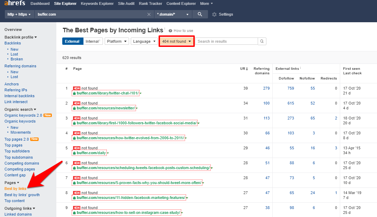Open the 404 not found filter dropdown

176,41
